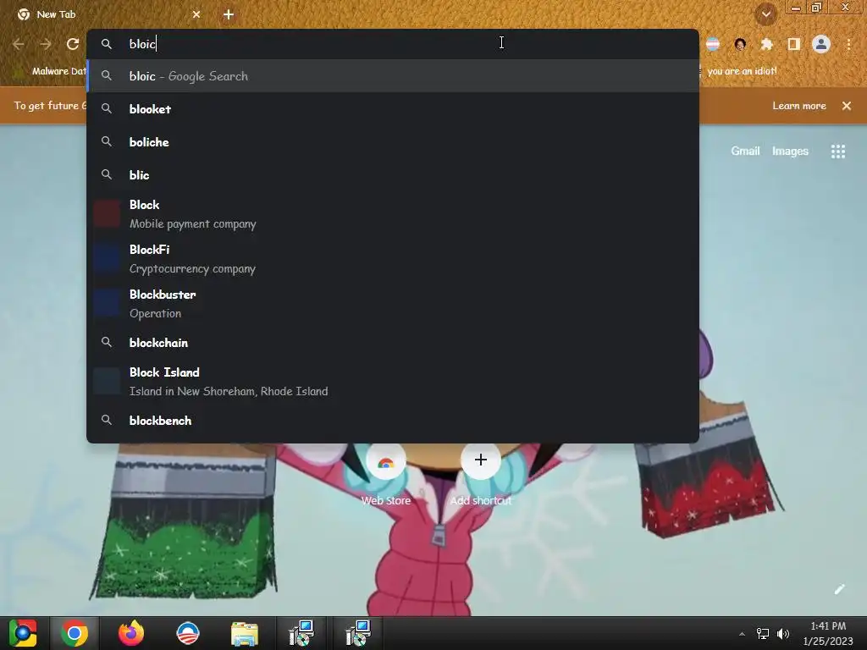Open the Web Store shortcut
The width and height of the screenshot is (867, 650).
(x=386, y=476)
